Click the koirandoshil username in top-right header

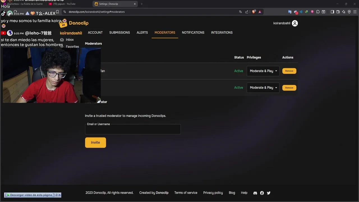pyautogui.click(x=282, y=23)
